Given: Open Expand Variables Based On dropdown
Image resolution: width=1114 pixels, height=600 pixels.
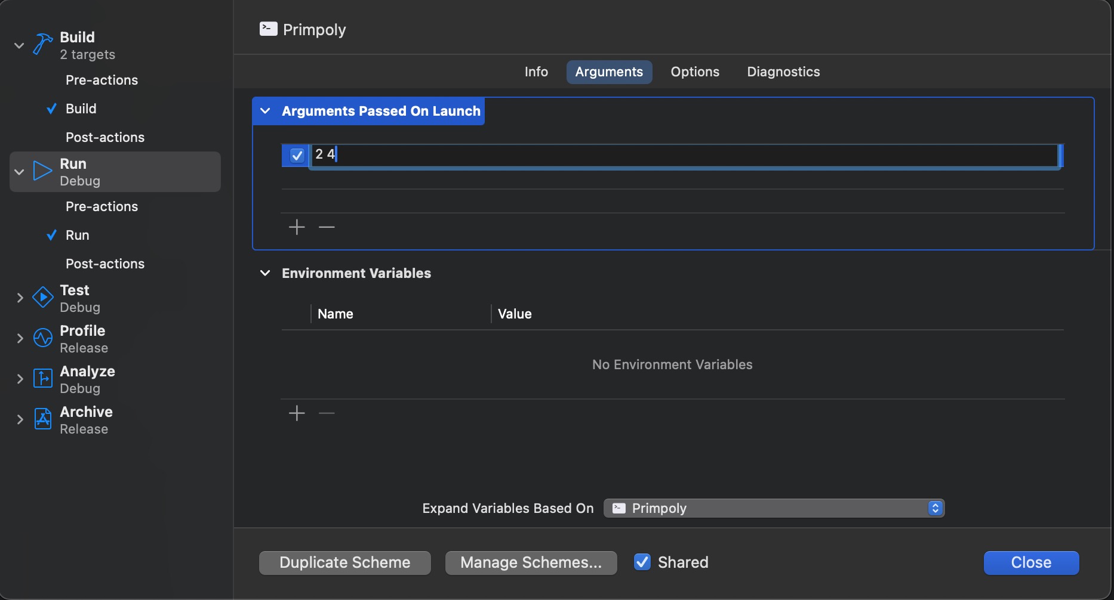Looking at the screenshot, I should point(774,508).
